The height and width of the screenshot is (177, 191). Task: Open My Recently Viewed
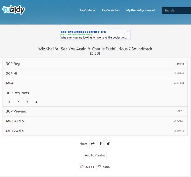click(141, 10)
